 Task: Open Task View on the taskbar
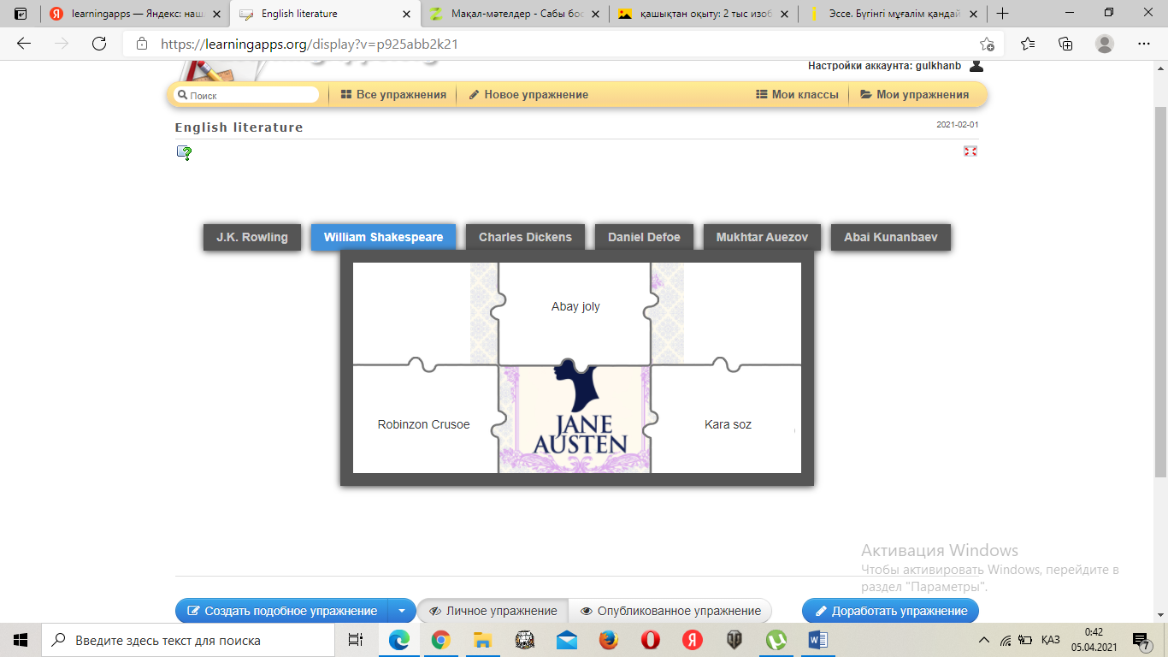tap(356, 640)
